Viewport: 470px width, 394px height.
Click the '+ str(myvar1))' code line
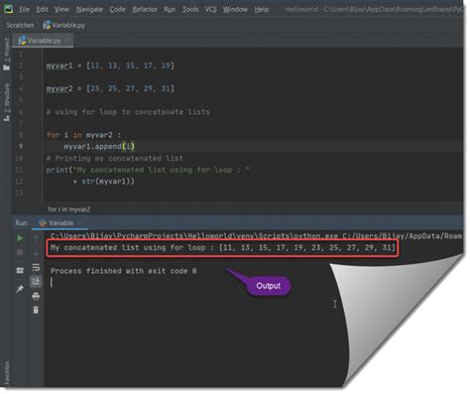click(104, 182)
